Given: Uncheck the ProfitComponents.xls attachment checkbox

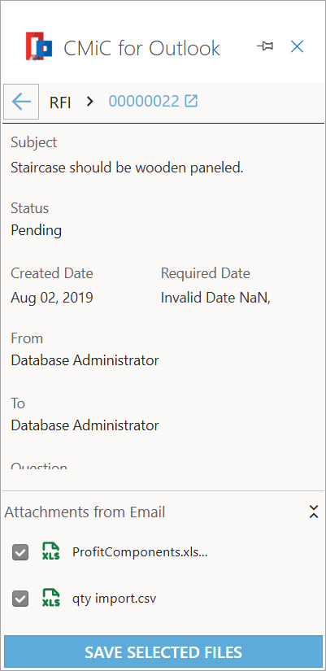Looking at the screenshot, I should (x=20, y=552).
